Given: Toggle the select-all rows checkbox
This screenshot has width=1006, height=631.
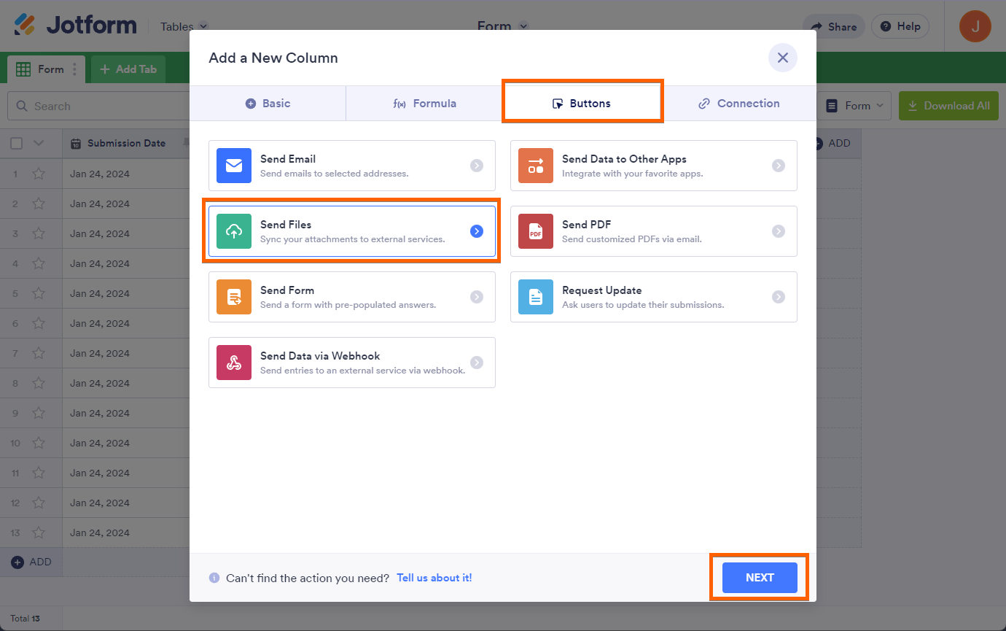Looking at the screenshot, I should click(x=17, y=144).
